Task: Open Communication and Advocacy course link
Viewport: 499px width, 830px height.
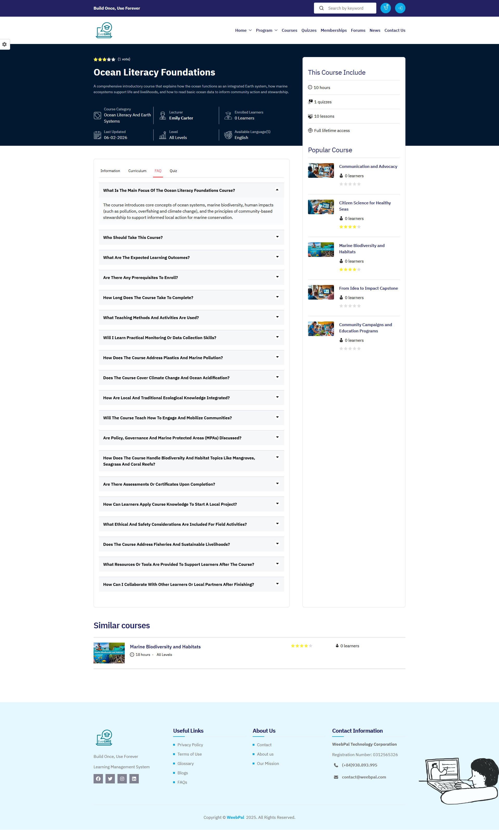Action: click(368, 166)
